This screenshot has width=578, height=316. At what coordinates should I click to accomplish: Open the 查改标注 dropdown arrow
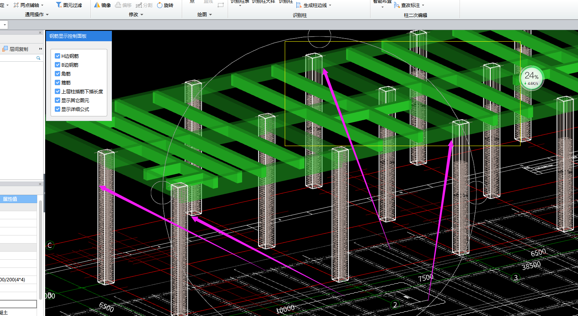point(423,5)
